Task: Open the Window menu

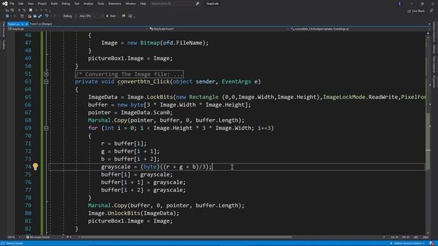Action: point(131,3)
